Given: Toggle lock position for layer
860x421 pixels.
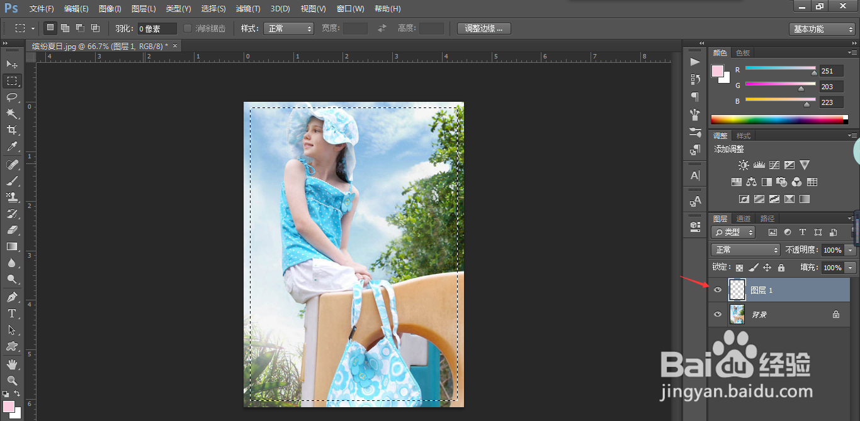Looking at the screenshot, I should 767,268.
